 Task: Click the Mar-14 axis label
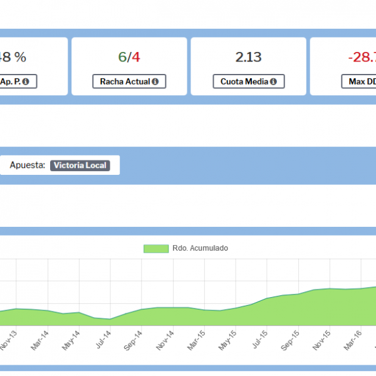pyautogui.click(x=39, y=340)
